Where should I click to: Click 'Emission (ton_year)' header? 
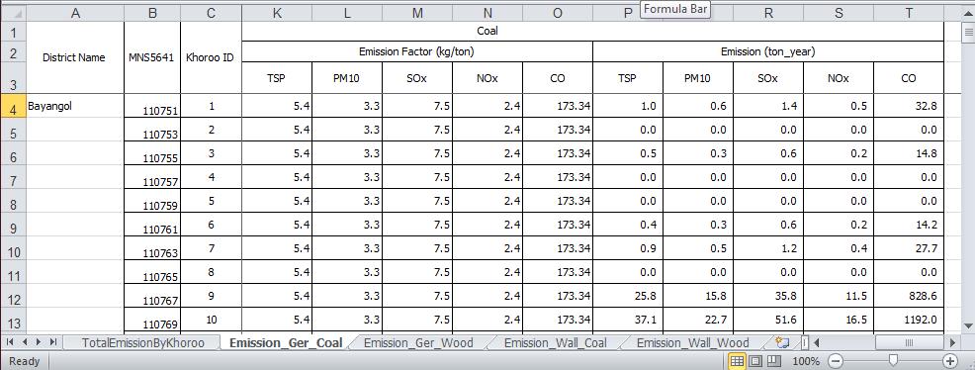coord(768,52)
